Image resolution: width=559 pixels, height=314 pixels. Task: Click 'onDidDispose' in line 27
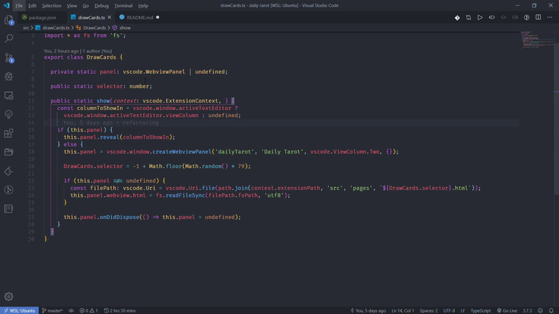pos(119,217)
